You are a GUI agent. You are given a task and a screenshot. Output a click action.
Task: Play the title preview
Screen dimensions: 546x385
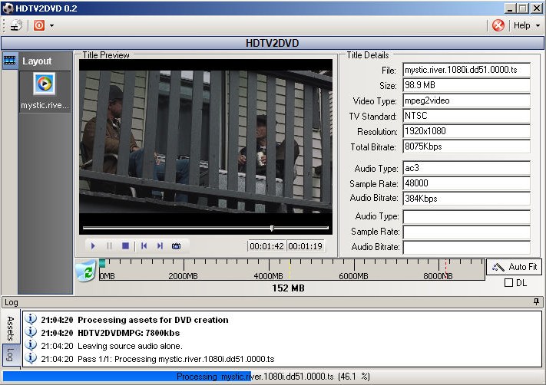pyautogui.click(x=93, y=246)
